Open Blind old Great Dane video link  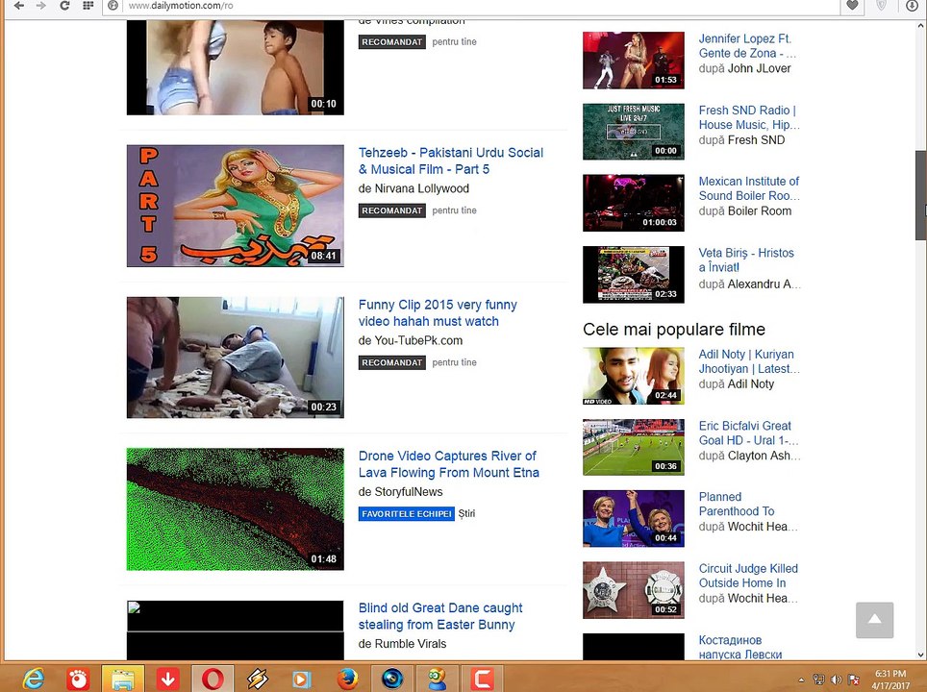click(x=440, y=616)
